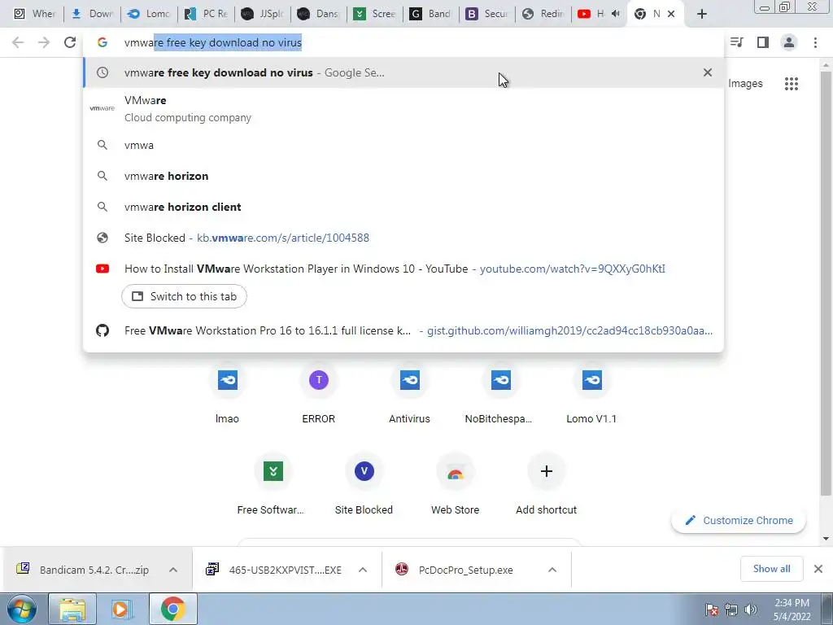Open the kb.vmware.com Site Blocked suggestion
The width and height of the screenshot is (833, 625).
(403, 238)
